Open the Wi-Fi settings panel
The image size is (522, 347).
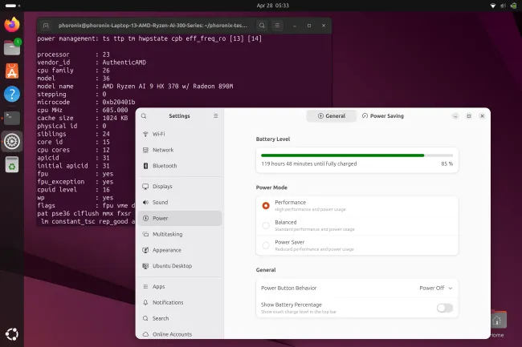click(x=158, y=133)
